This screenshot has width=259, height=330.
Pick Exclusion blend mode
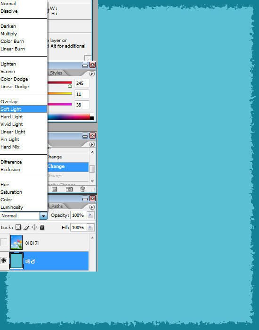(10, 169)
